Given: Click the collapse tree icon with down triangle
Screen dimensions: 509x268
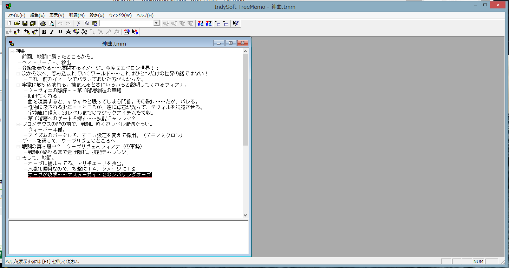Looking at the screenshot, I should click(x=218, y=24).
